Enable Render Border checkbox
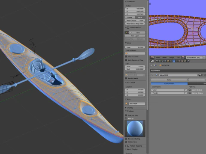 pos(126,78)
